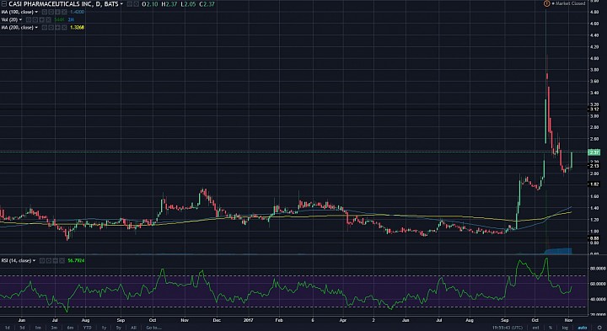Viewport: 607px width, 331px height.
Task: Click the 2017 label on the time axis
Action: pos(249,320)
